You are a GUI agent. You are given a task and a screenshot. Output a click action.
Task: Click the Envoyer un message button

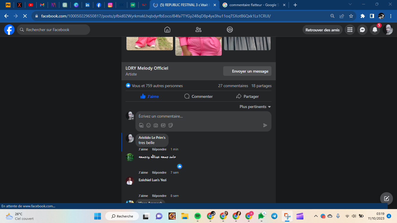[247, 71]
